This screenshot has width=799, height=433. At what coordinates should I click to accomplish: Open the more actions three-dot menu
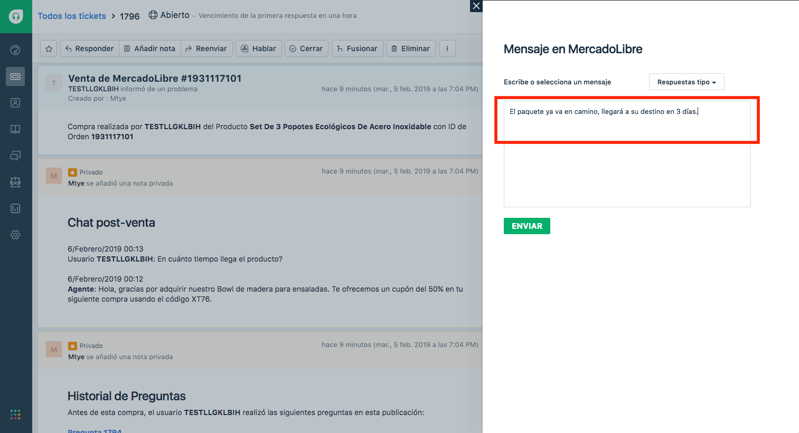click(x=447, y=49)
